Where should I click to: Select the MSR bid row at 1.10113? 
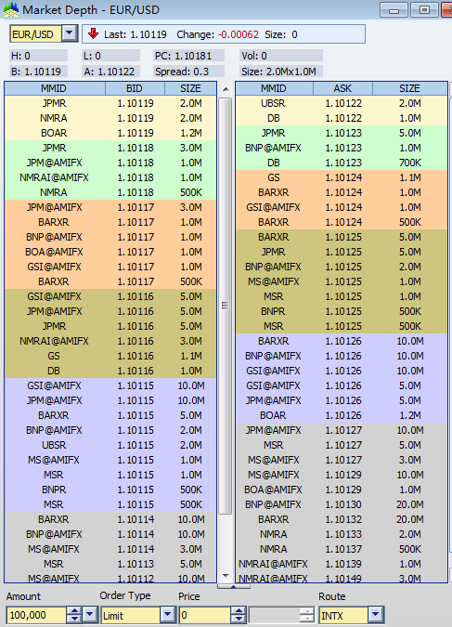[x=110, y=564]
